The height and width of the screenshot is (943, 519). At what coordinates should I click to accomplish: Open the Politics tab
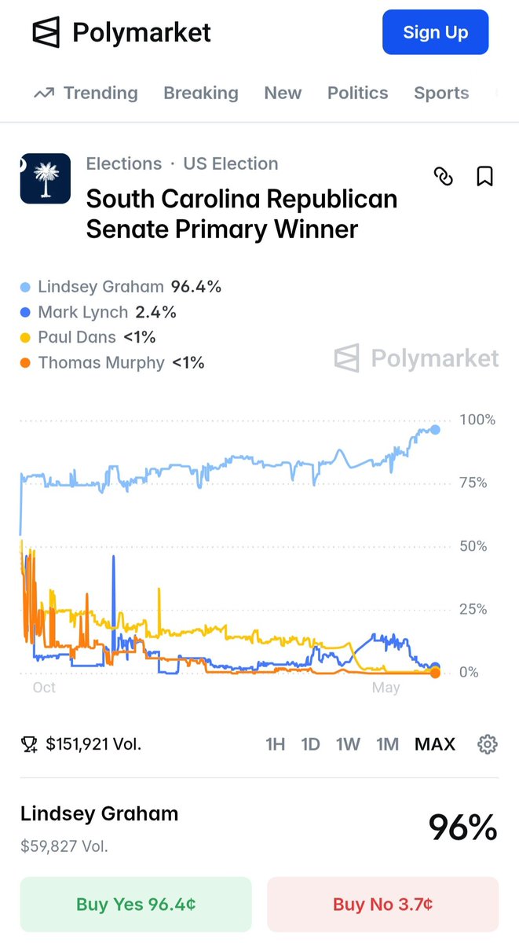[x=358, y=93]
